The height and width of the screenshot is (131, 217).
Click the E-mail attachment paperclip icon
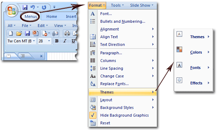55,33
